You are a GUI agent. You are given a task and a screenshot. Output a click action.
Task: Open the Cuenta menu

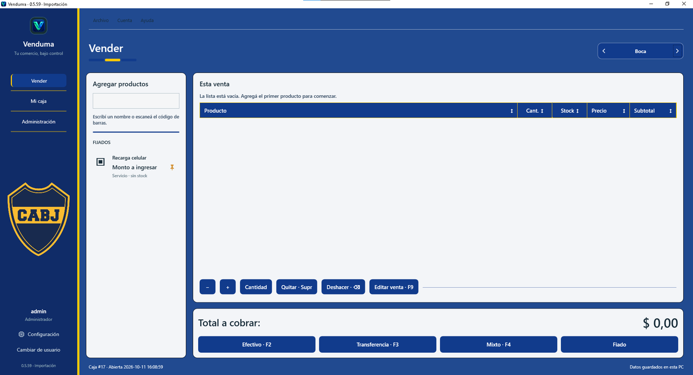[125, 21]
